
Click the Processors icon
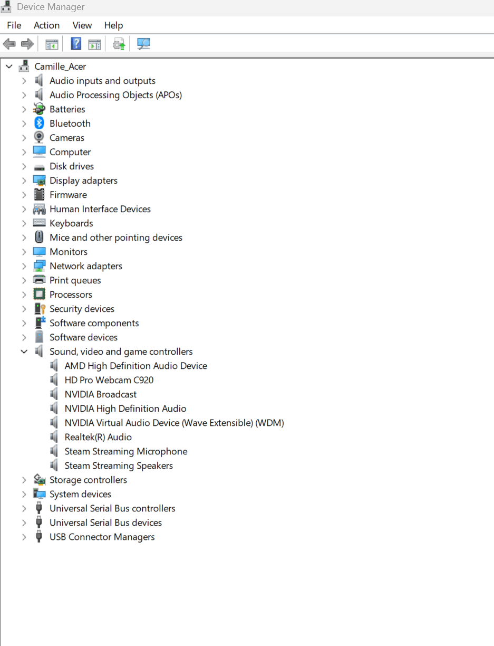click(x=39, y=294)
